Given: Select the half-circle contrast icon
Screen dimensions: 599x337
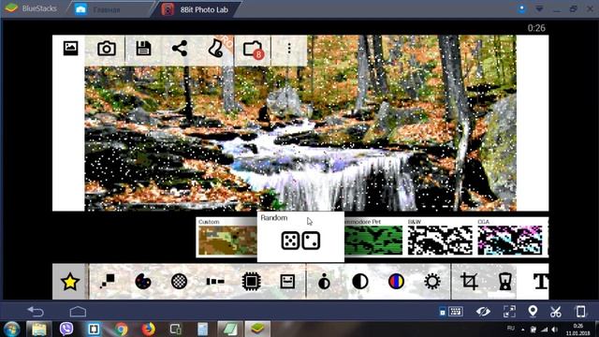Looking at the screenshot, I should [x=359, y=282].
